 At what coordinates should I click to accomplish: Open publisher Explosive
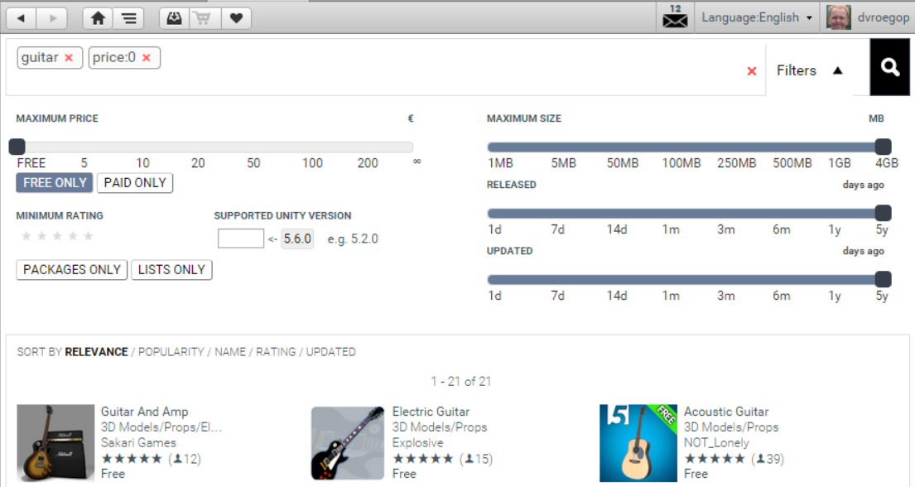click(x=418, y=442)
